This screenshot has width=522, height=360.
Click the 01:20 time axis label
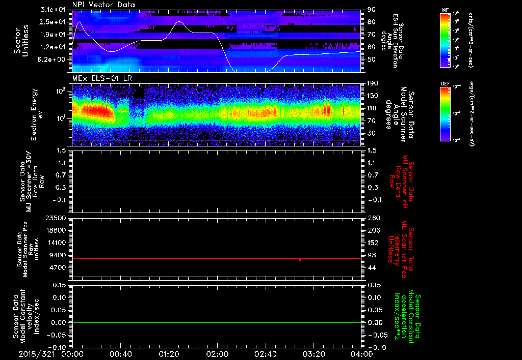[169, 354]
